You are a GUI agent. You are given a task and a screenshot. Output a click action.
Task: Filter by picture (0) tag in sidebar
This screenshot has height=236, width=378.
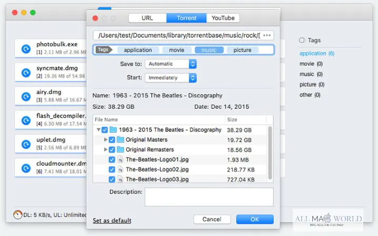312,85
